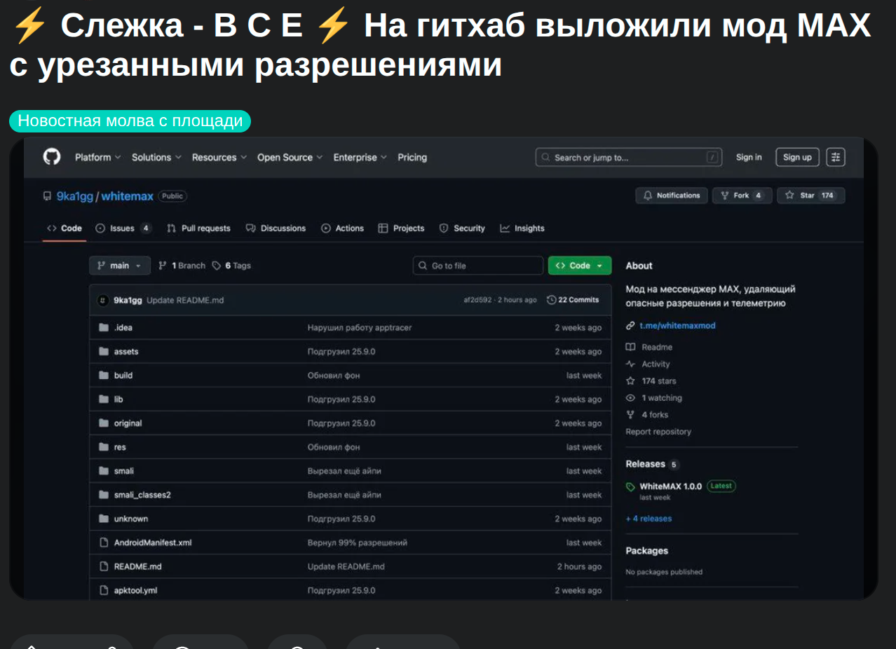
Task: Open the 1 Branch list
Action: click(x=182, y=266)
